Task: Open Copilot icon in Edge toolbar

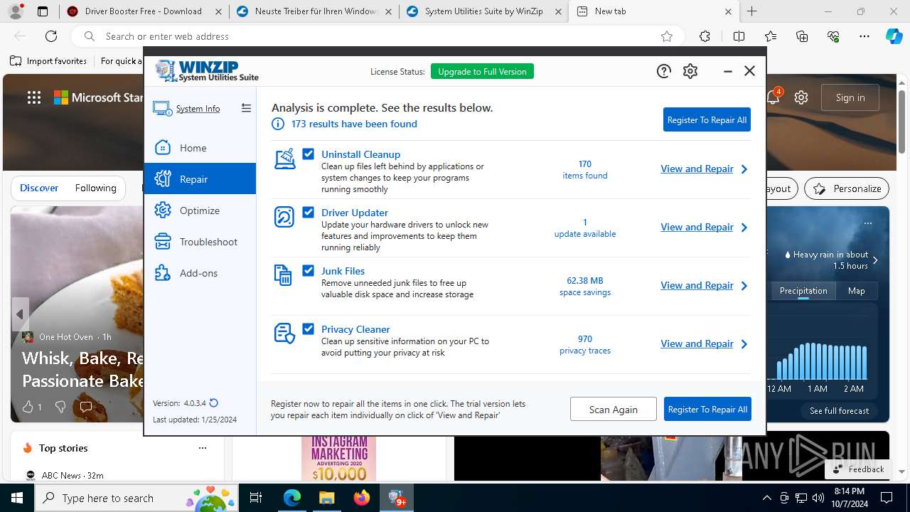Action: coord(894,36)
